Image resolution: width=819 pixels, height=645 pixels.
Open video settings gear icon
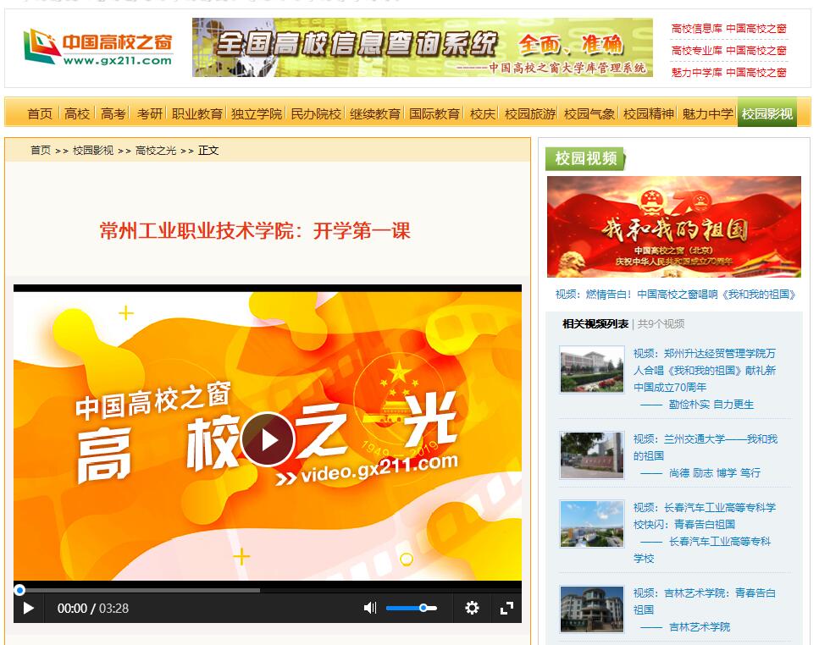(x=472, y=608)
